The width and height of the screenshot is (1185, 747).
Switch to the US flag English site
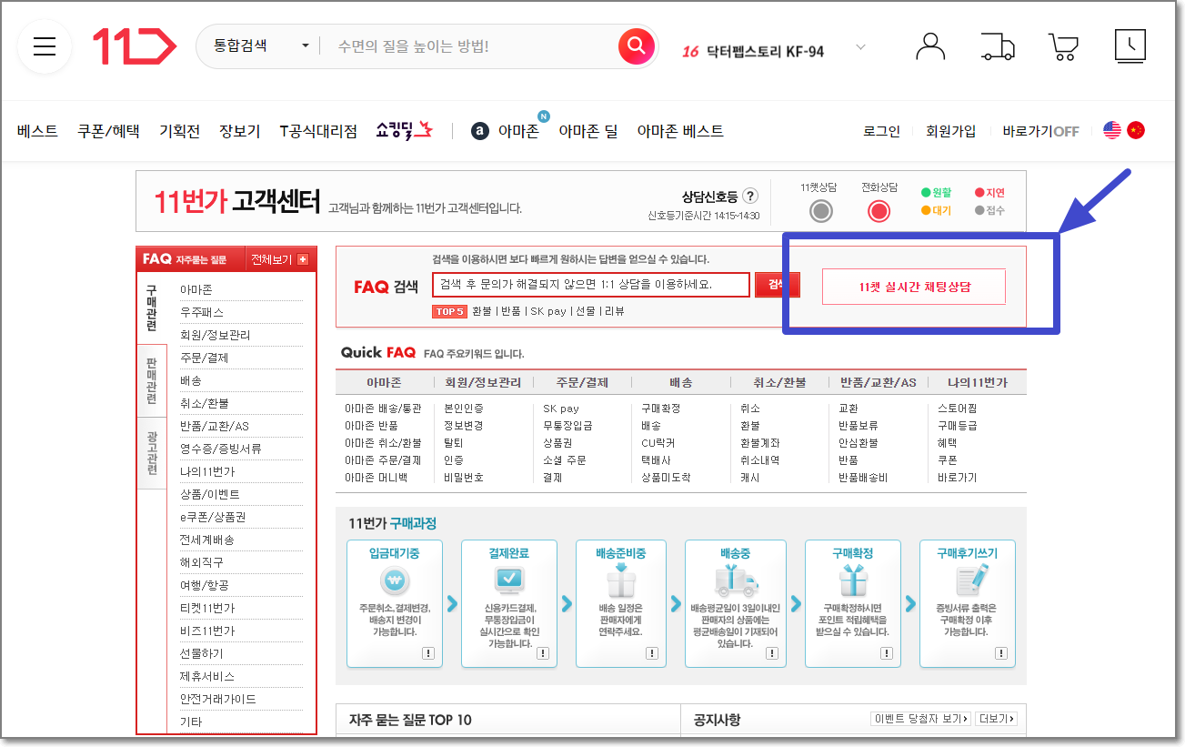1112,130
